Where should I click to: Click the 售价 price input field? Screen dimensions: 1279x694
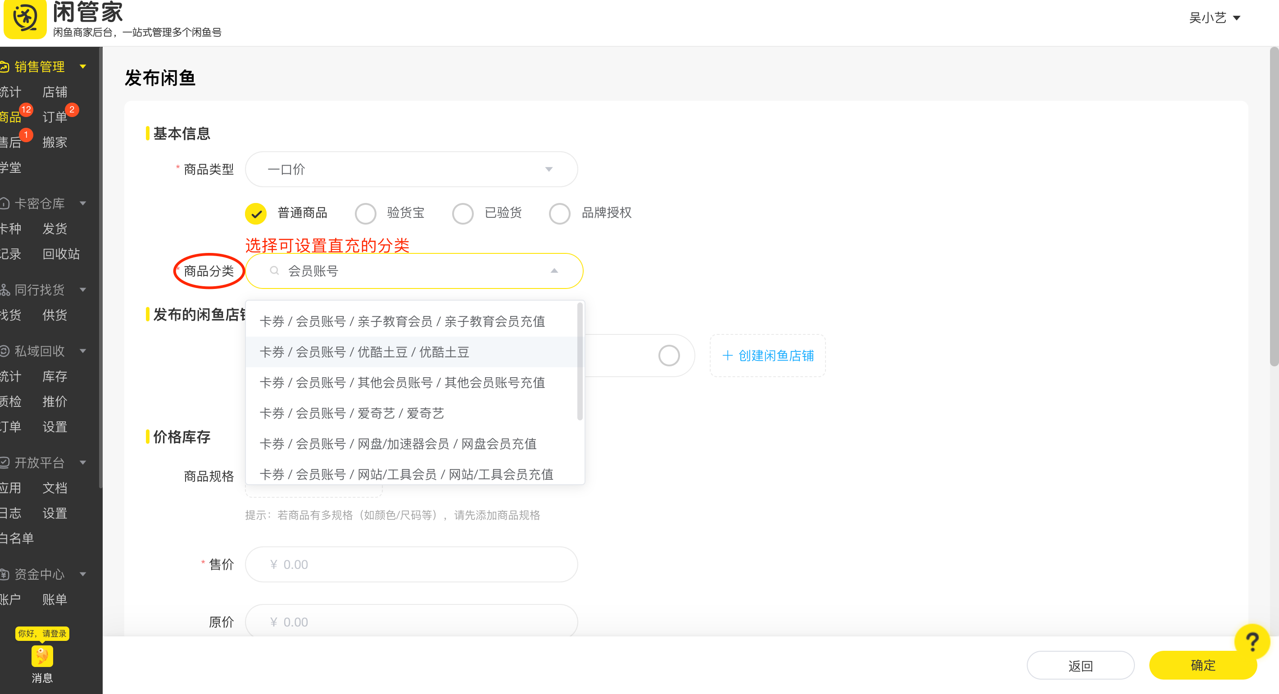point(411,564)
